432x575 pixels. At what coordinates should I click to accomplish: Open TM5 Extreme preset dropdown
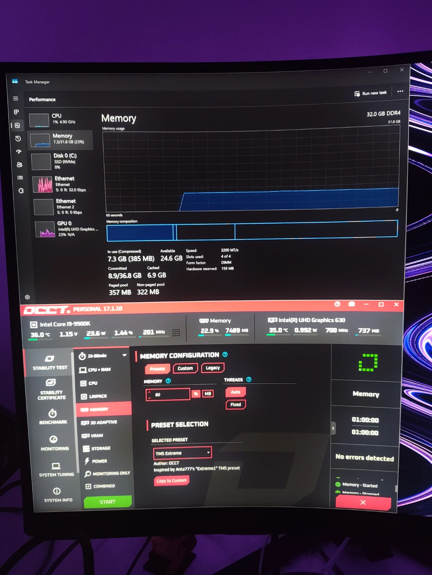tap(183, 453)
